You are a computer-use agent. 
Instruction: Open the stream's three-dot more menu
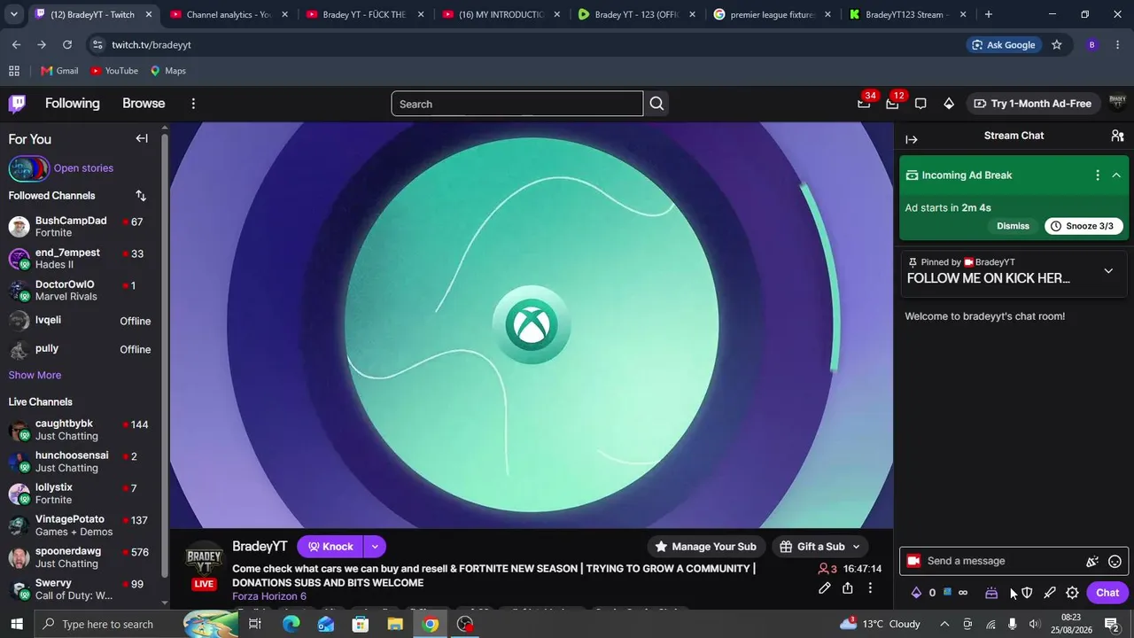(870, 588)
